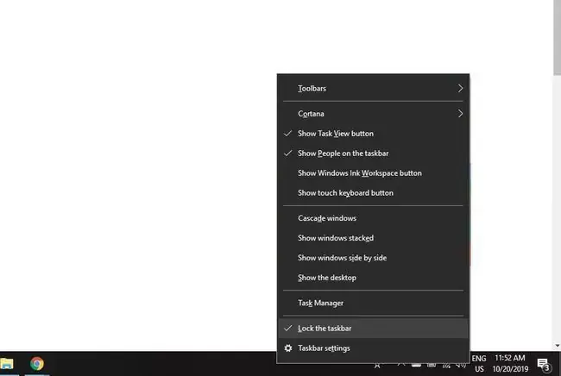Choose Show the desktop
The image size is (561, 376).
(x=373, y=278)
